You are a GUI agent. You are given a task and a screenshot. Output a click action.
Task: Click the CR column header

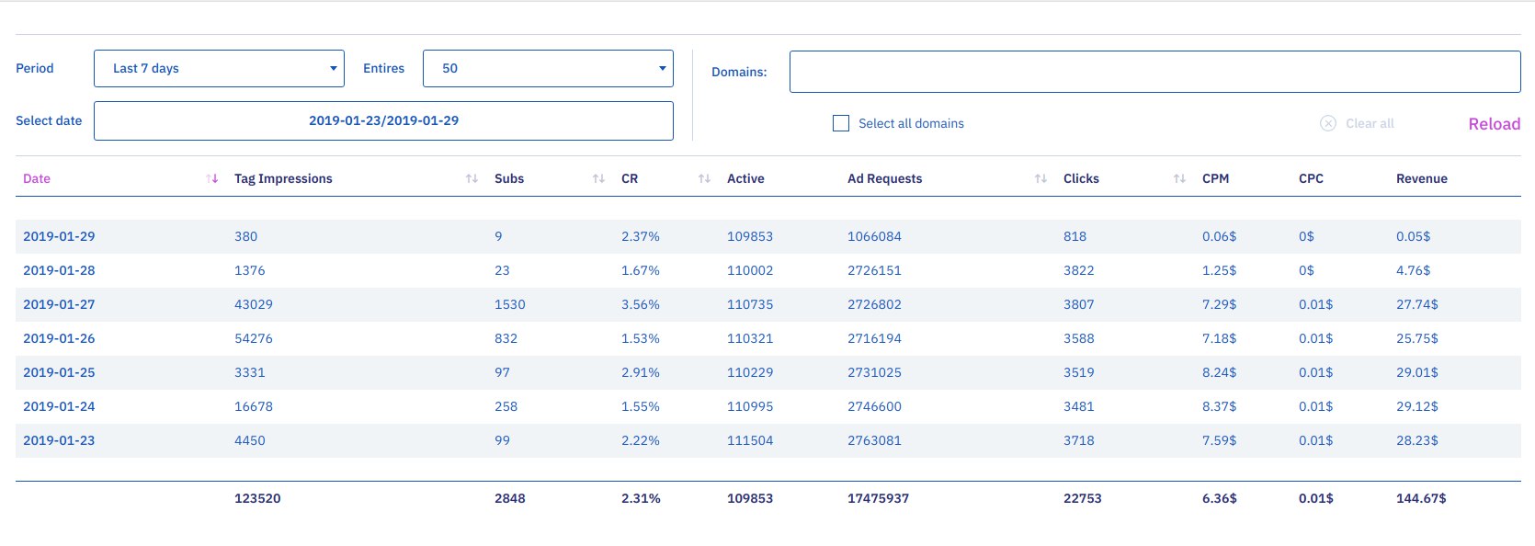[x=630, y=178]
